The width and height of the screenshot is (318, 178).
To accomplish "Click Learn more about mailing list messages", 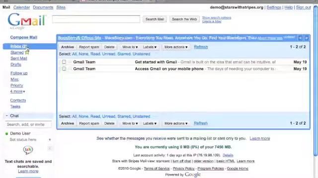I will tap(260, 138).
